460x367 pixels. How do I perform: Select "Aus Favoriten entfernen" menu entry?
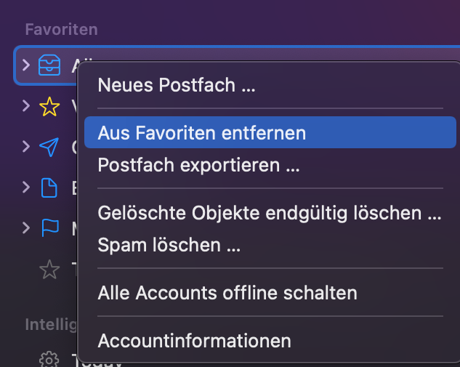pyautogui.click(x=202, y=133)
